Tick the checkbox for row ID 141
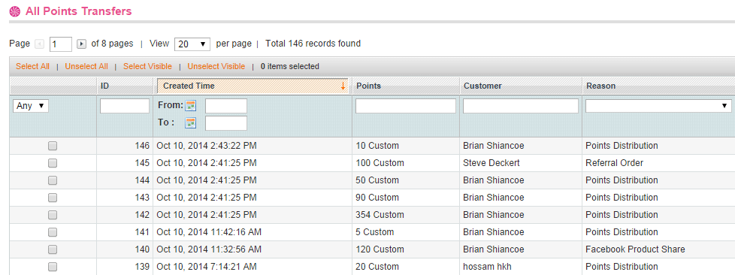735x275 pixels. (53, 232)
